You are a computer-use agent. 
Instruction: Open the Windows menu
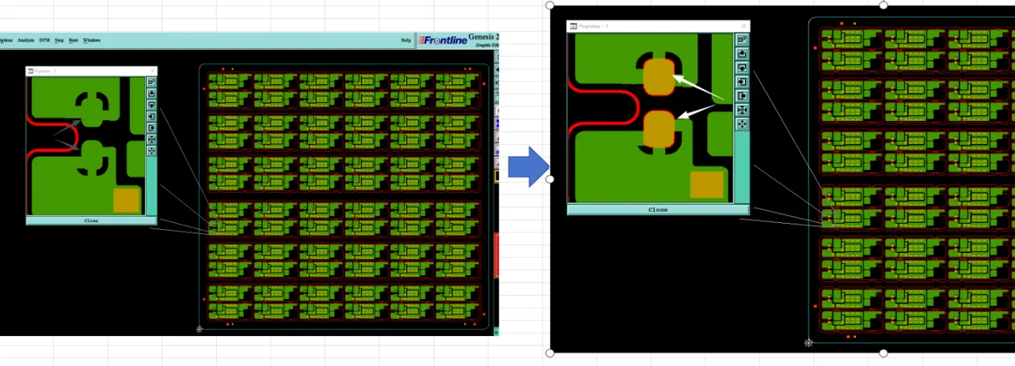pyautogui.click(x=91, y=40)
